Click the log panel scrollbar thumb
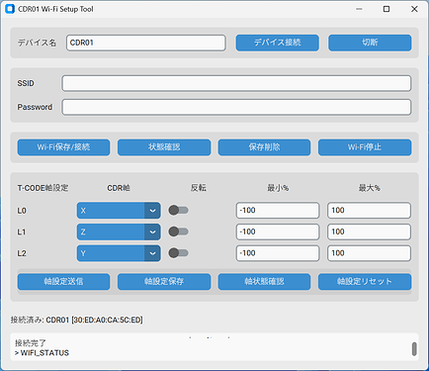 pyautogui.click(x=414, y=349)
